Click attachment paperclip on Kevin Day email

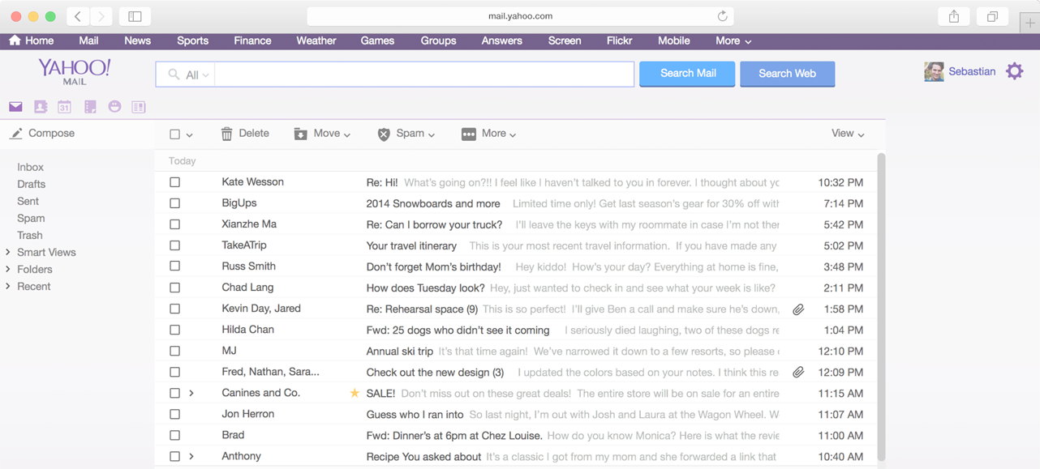coord(798,309)
